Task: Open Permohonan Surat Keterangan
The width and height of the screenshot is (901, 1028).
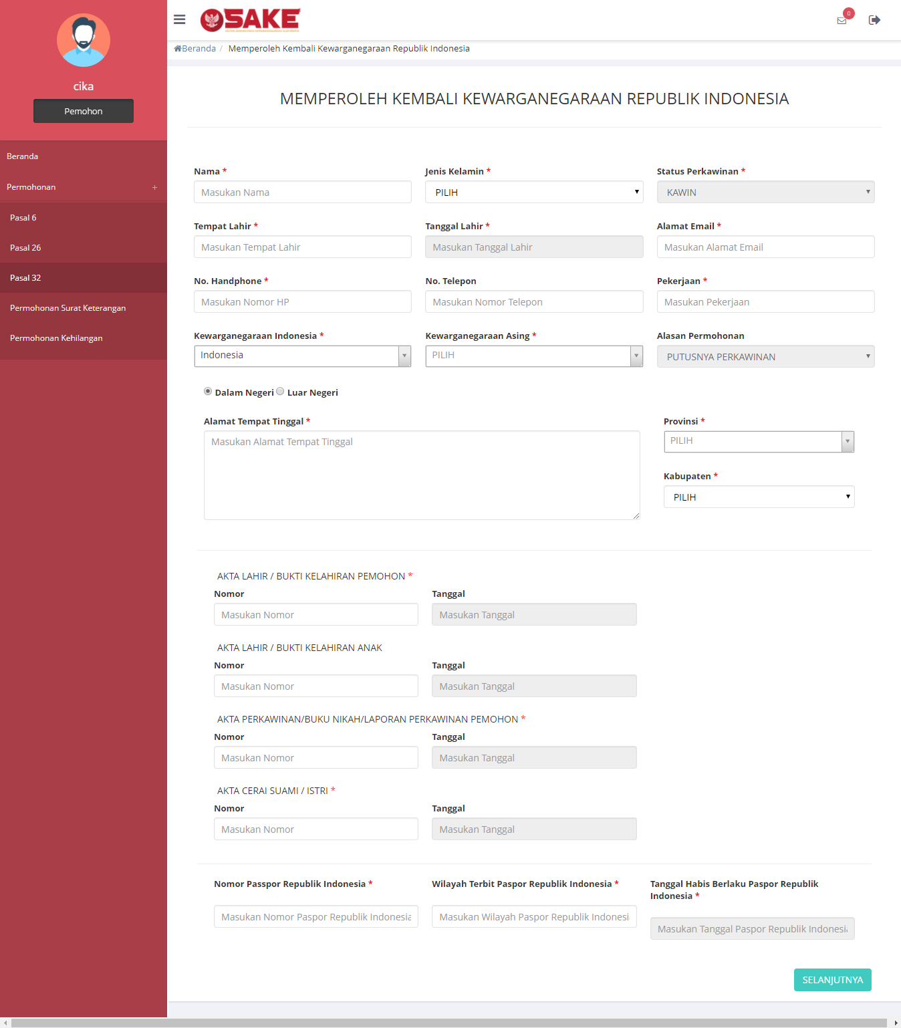Action: tap(84, 307)
